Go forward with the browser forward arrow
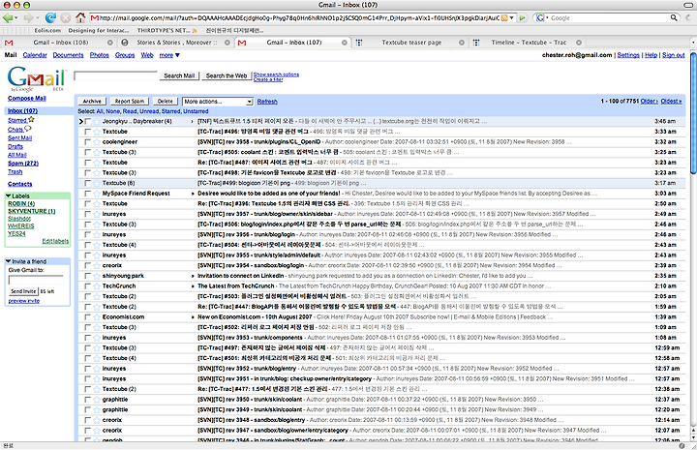Image resolution: width=697 pixels, height=450 pixels. (28, 17)
